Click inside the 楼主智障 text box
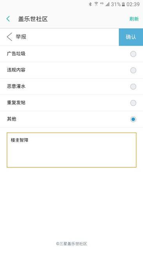The width and height of the screenshot is (143, 254). [x=71, y=150]
